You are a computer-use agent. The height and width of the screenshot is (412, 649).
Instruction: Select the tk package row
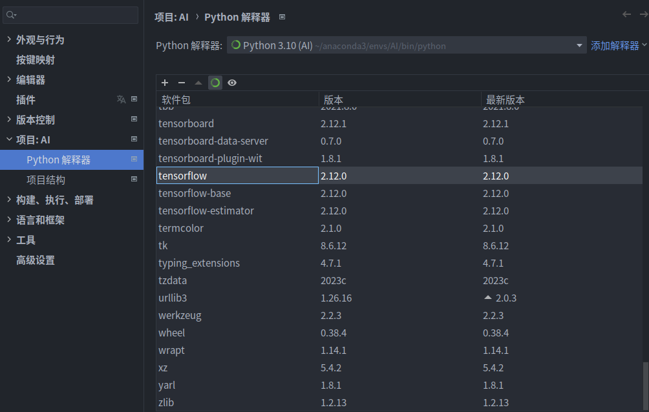399,245
